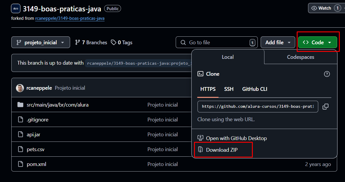Click the zip file icon beside Download ZIP
345x182 pixels.
[x=200, y=150]
